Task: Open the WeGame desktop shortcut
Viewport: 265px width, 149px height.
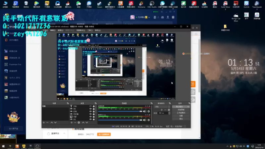Action: (x=141, y=5)
